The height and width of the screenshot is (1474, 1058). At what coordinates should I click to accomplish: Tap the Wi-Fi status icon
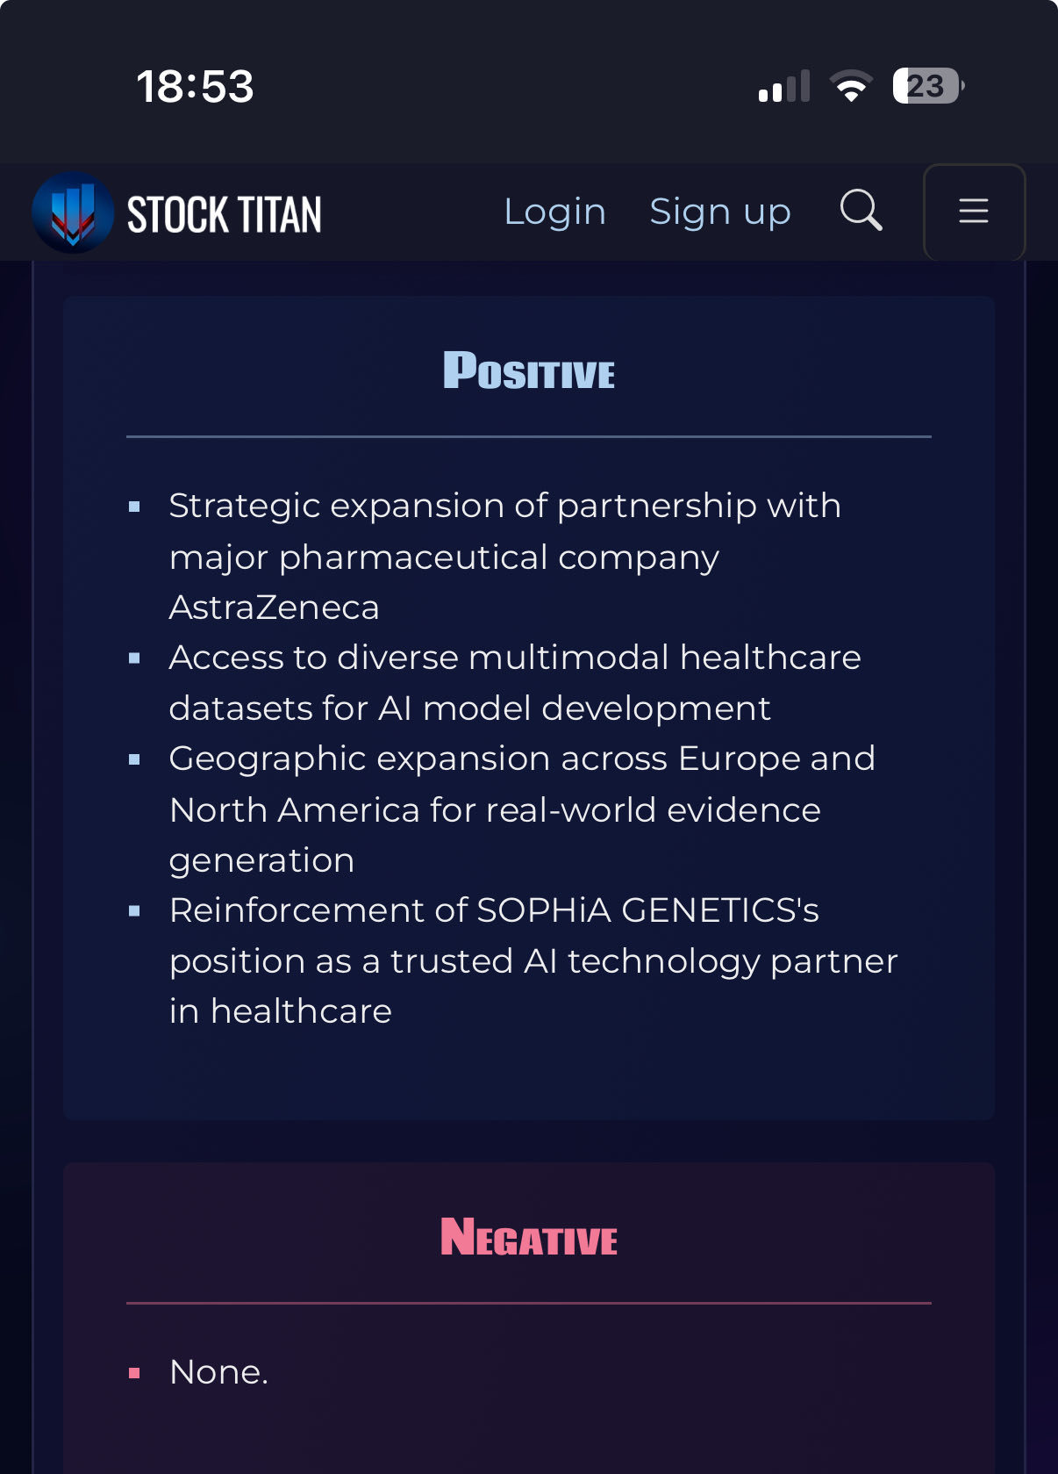tap(851, 86)
